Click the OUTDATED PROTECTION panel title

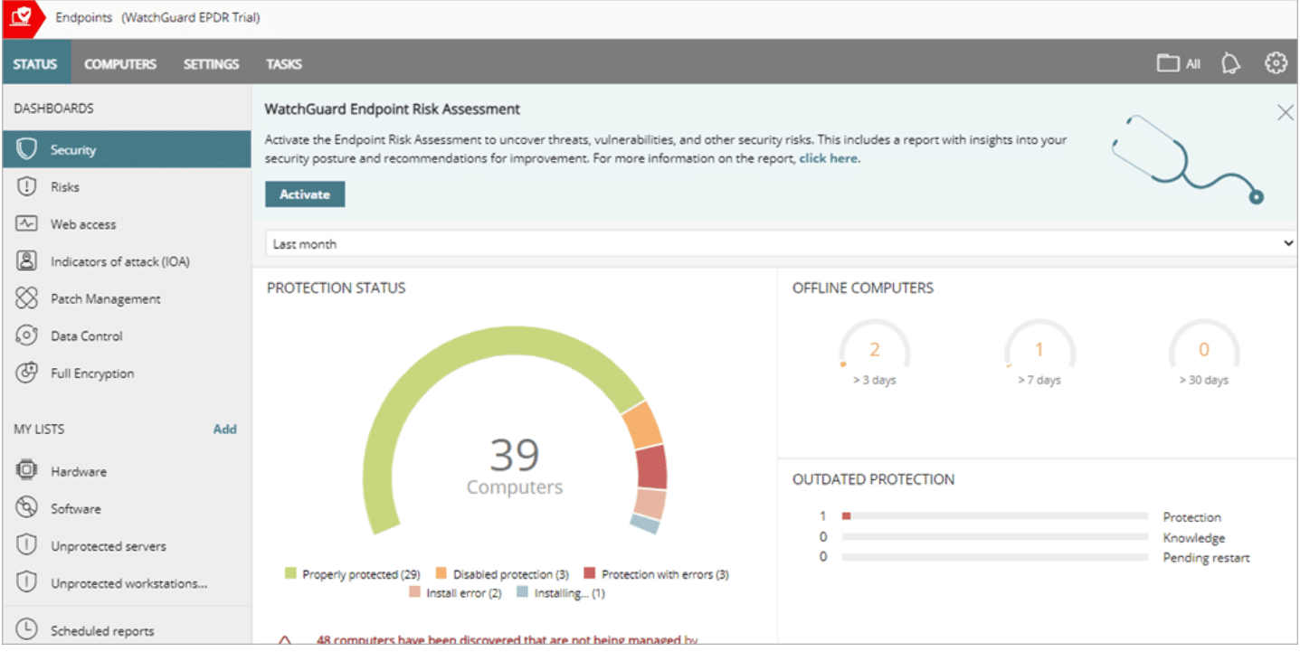[874, 479]
